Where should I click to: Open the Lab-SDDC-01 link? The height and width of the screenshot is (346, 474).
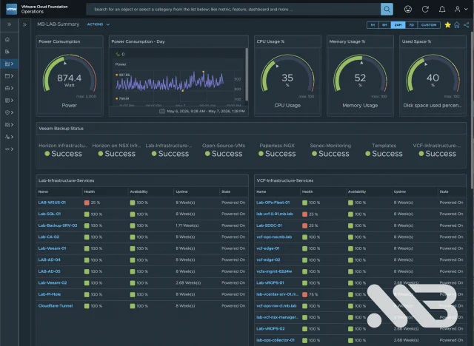coord(269,225)
